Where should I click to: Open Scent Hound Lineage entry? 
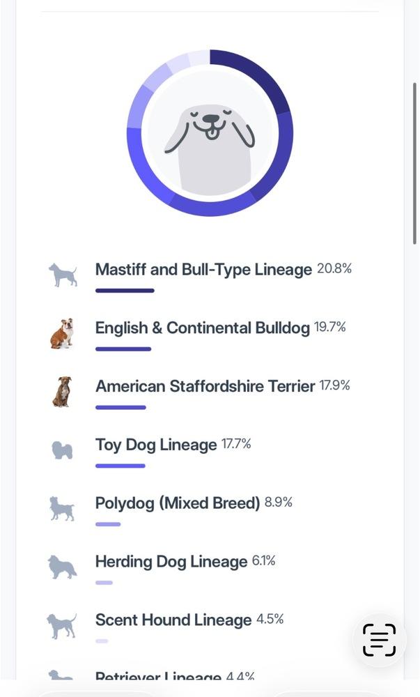(173, 620)
